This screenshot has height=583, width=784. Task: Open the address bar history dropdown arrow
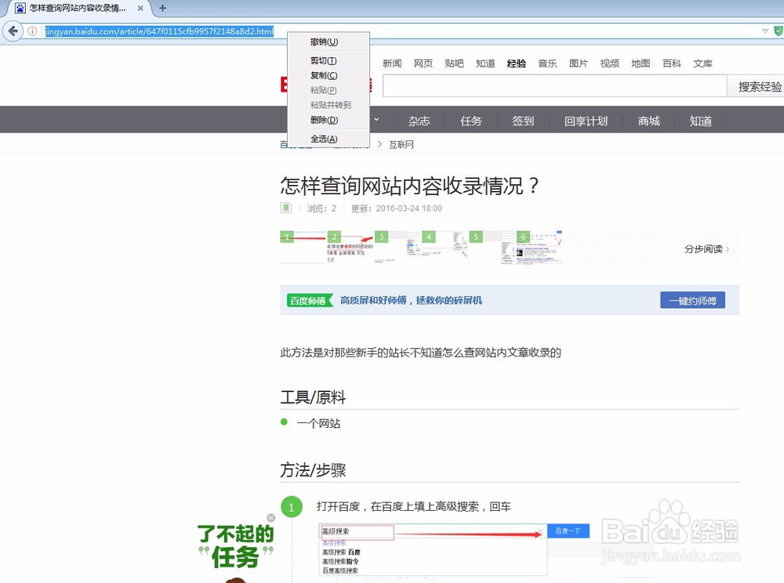point(765,31)
